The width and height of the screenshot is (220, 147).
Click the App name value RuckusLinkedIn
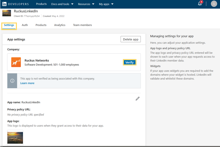tap(31, 102)
